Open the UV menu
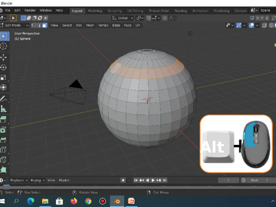The height and width of the screenshot is (207, 276). pyautogui.click(x=138, y=25)
